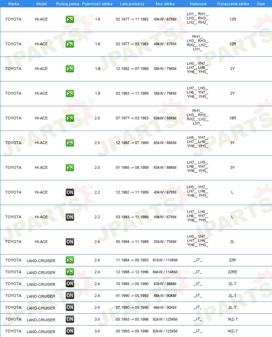Click production dates 02.1977 -> 11.1982
The height and width of the screenshot is (337, 272).
click(132, 19)
